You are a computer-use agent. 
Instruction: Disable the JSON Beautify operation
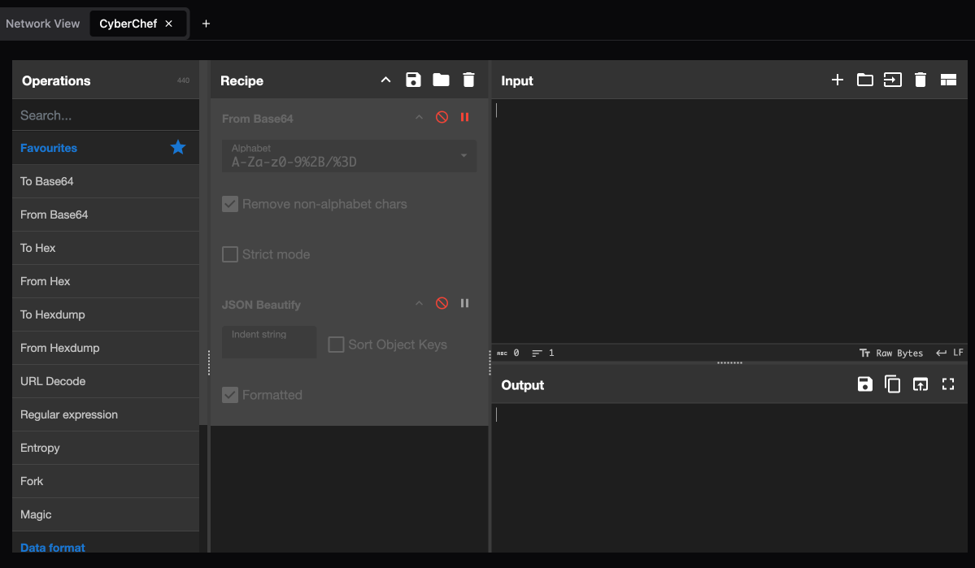pyautogui.click(x=442, y=303)
